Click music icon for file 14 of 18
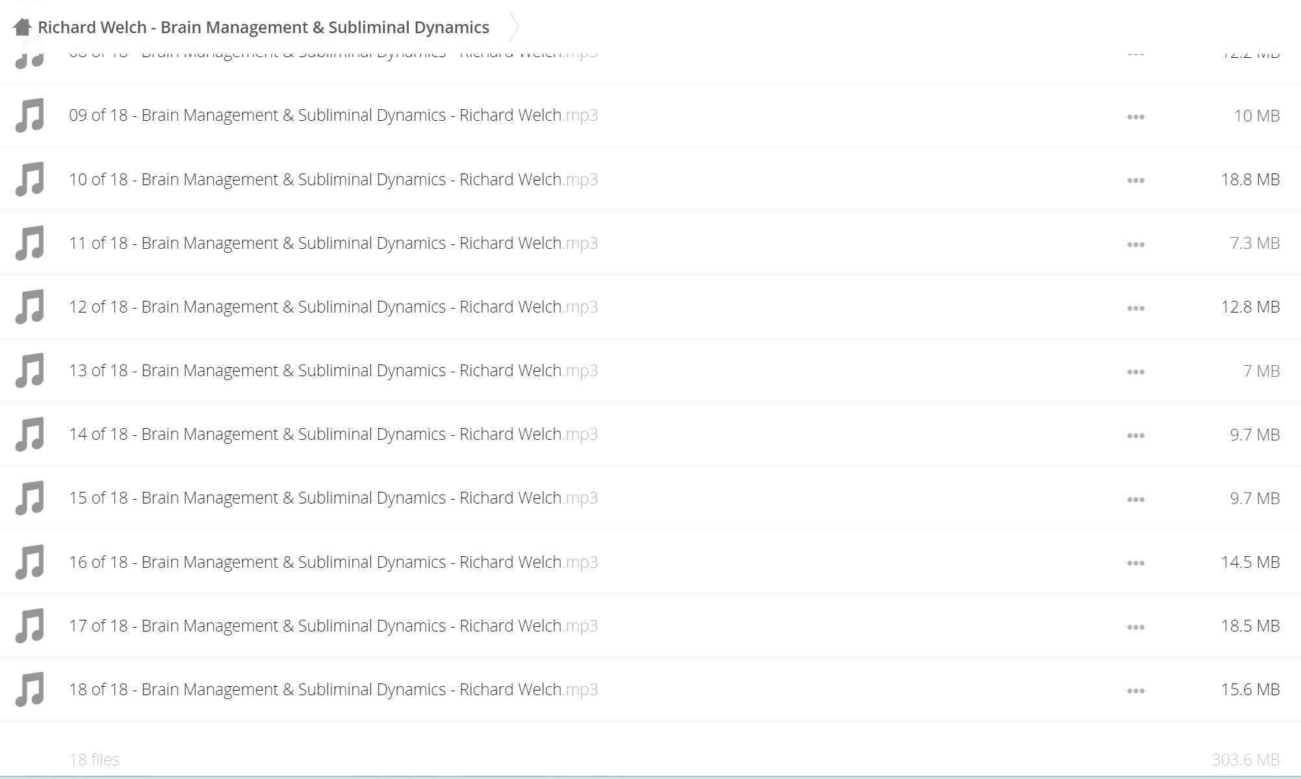This screenshot has width=1301, height=779. point(30,434)
